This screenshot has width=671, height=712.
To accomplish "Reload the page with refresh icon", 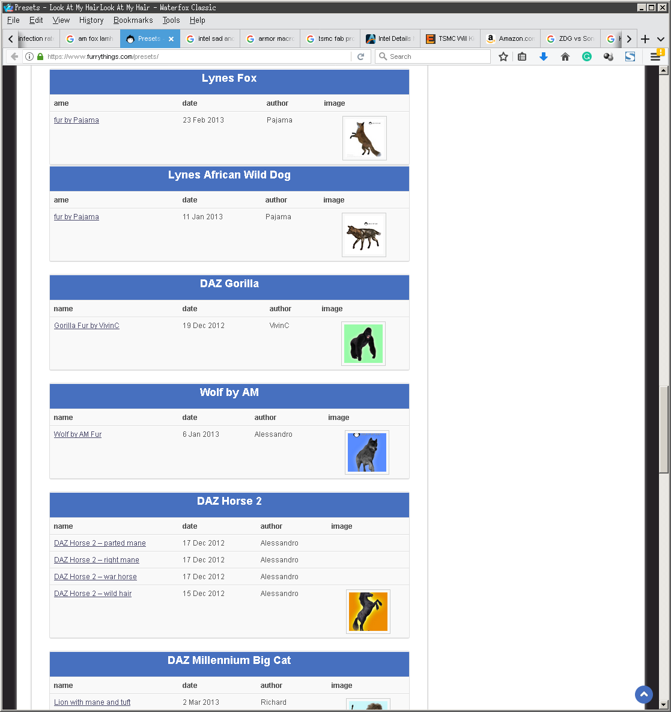I will [361, 56].
